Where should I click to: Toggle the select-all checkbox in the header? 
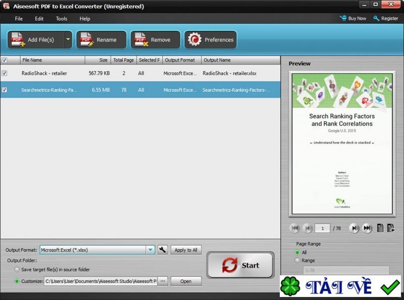pyautogui.click(x=6, y=59)
